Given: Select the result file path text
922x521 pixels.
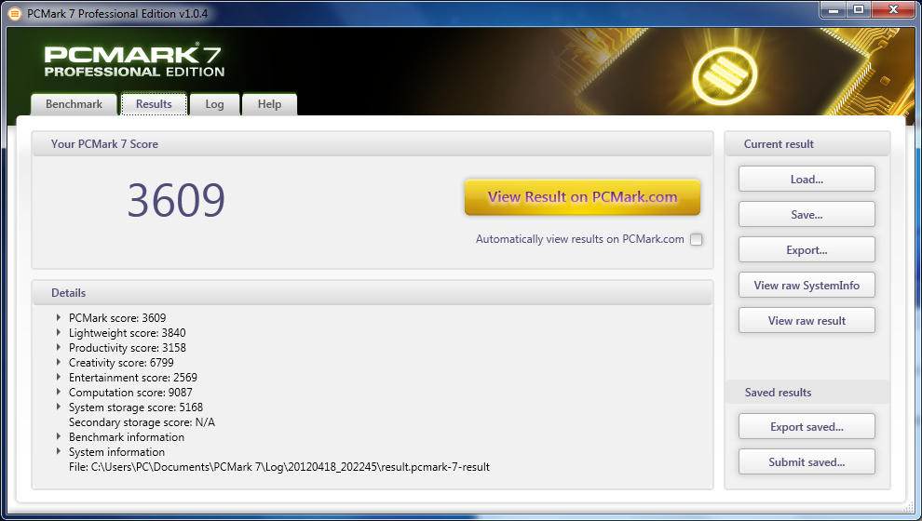Looking at the screenshot, I should (x=278, y=467).
